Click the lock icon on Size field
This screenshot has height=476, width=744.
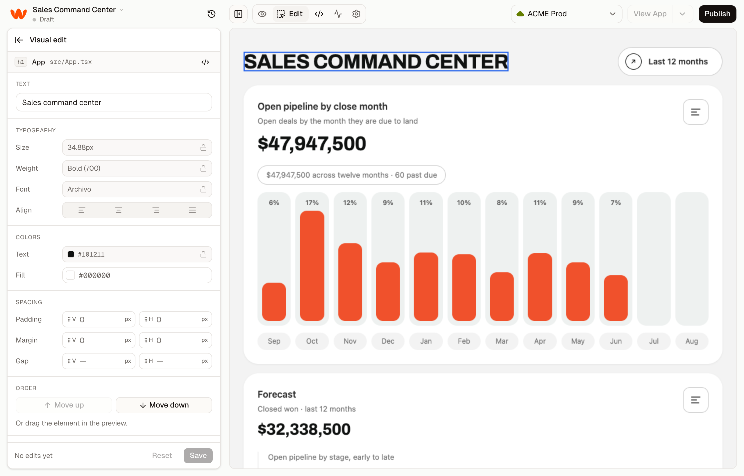pos(203,147)
